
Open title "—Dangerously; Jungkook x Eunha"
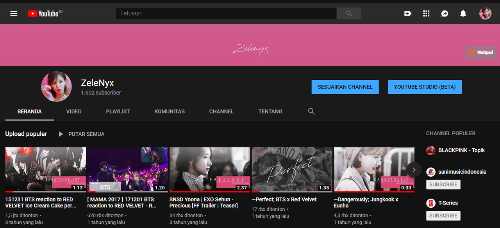tap(366, 203)
